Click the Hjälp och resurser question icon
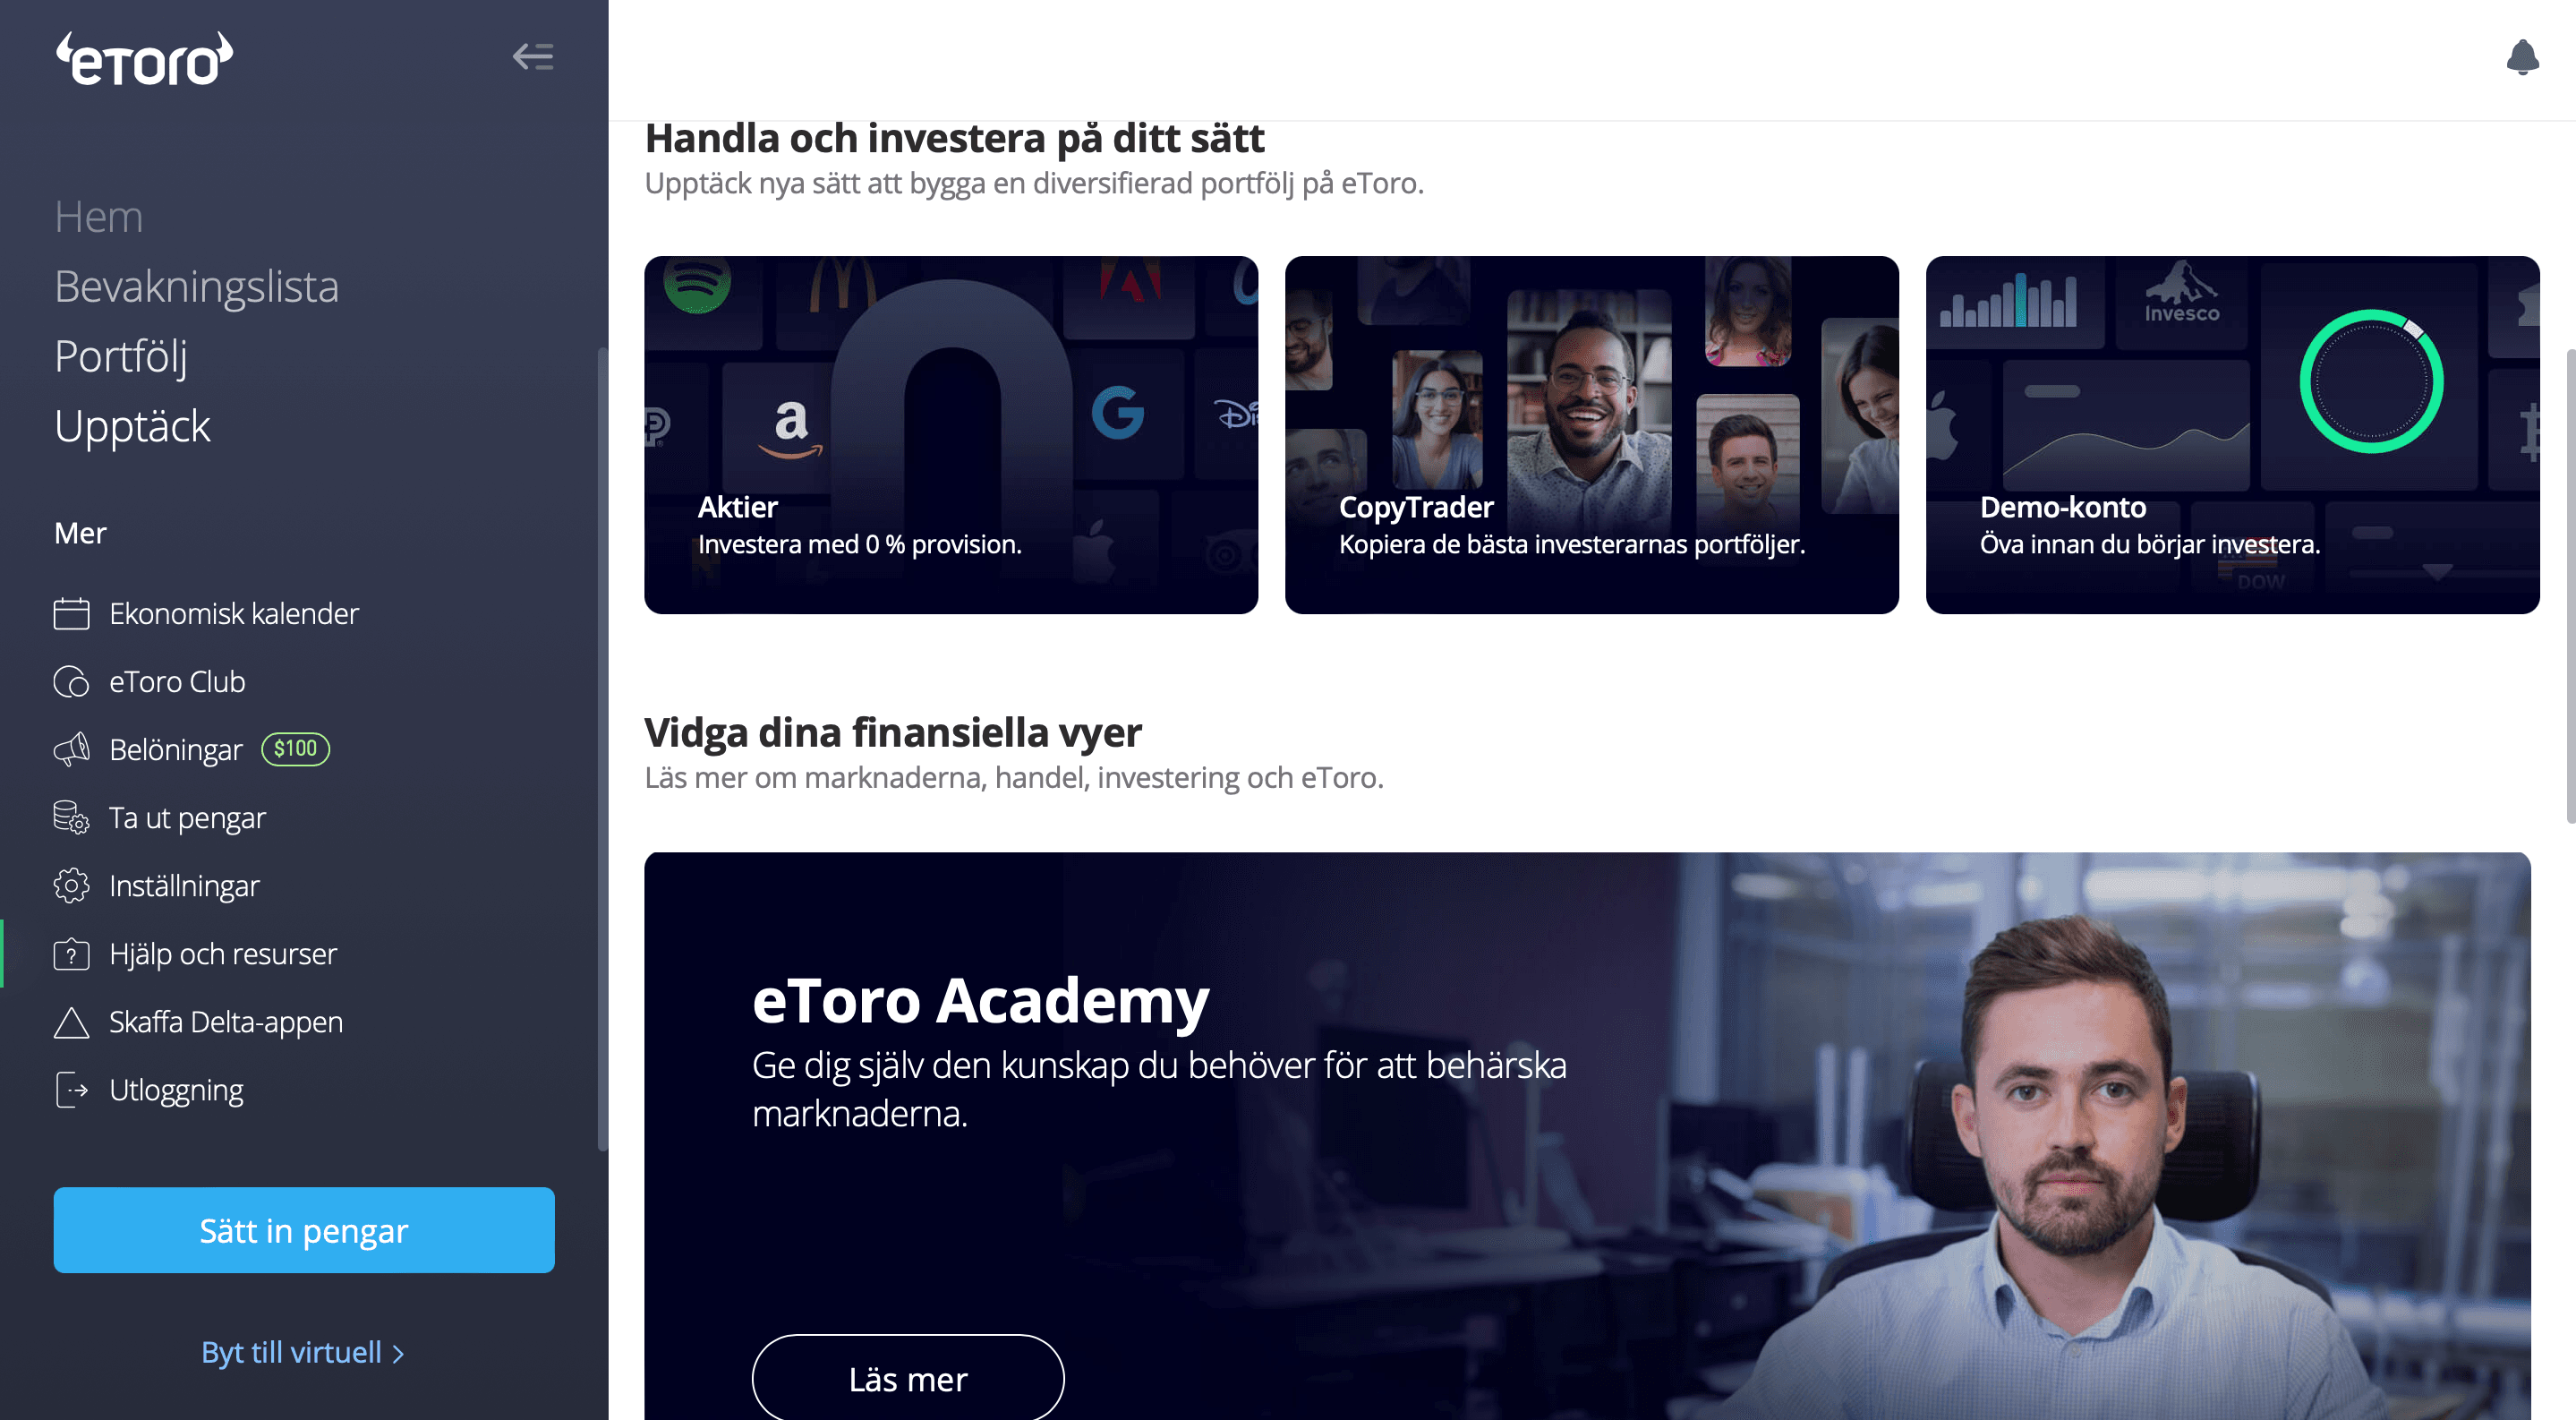The image size is (2576, 1420). [x=71, y=954]
